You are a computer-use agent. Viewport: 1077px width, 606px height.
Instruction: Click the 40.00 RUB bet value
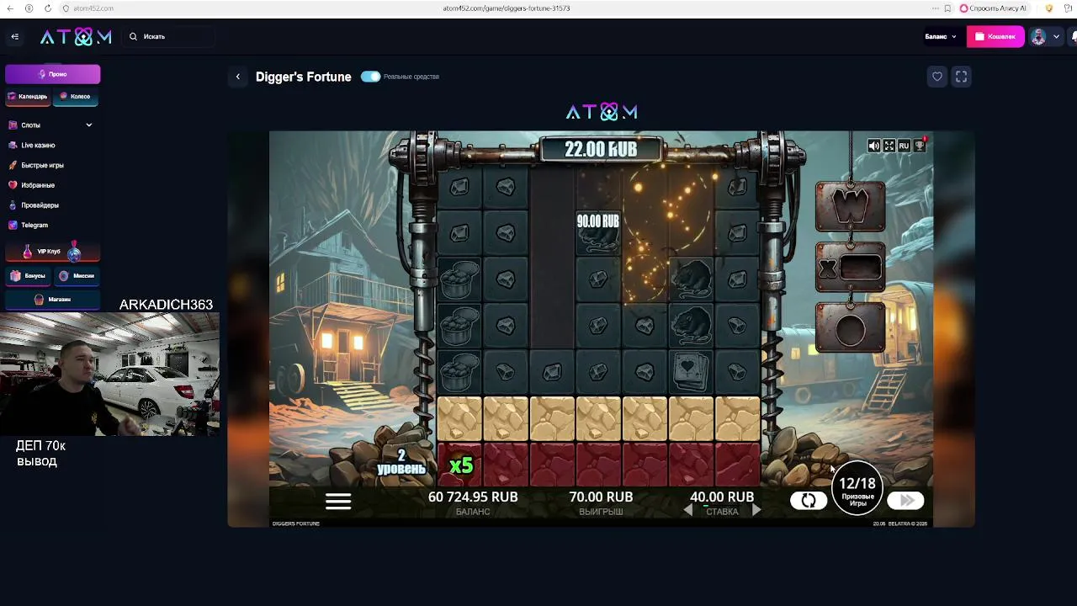pyautogui.click(x=722, y=497)
